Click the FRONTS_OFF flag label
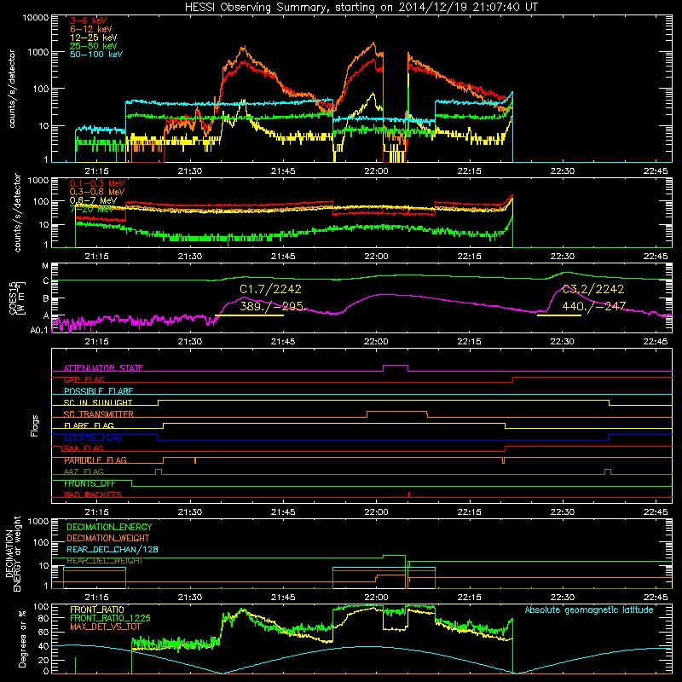 tap(90, 483)
